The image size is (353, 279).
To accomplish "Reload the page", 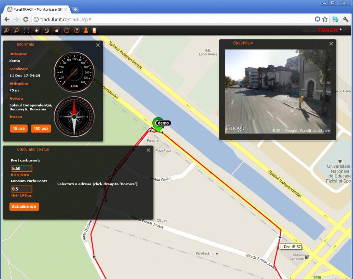I will (26, 19).
